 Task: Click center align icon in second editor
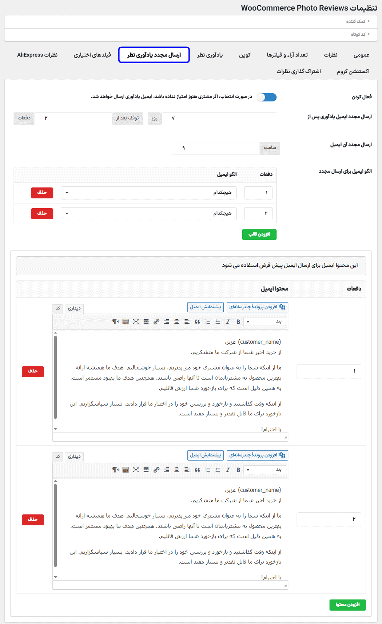pos(177,470)
